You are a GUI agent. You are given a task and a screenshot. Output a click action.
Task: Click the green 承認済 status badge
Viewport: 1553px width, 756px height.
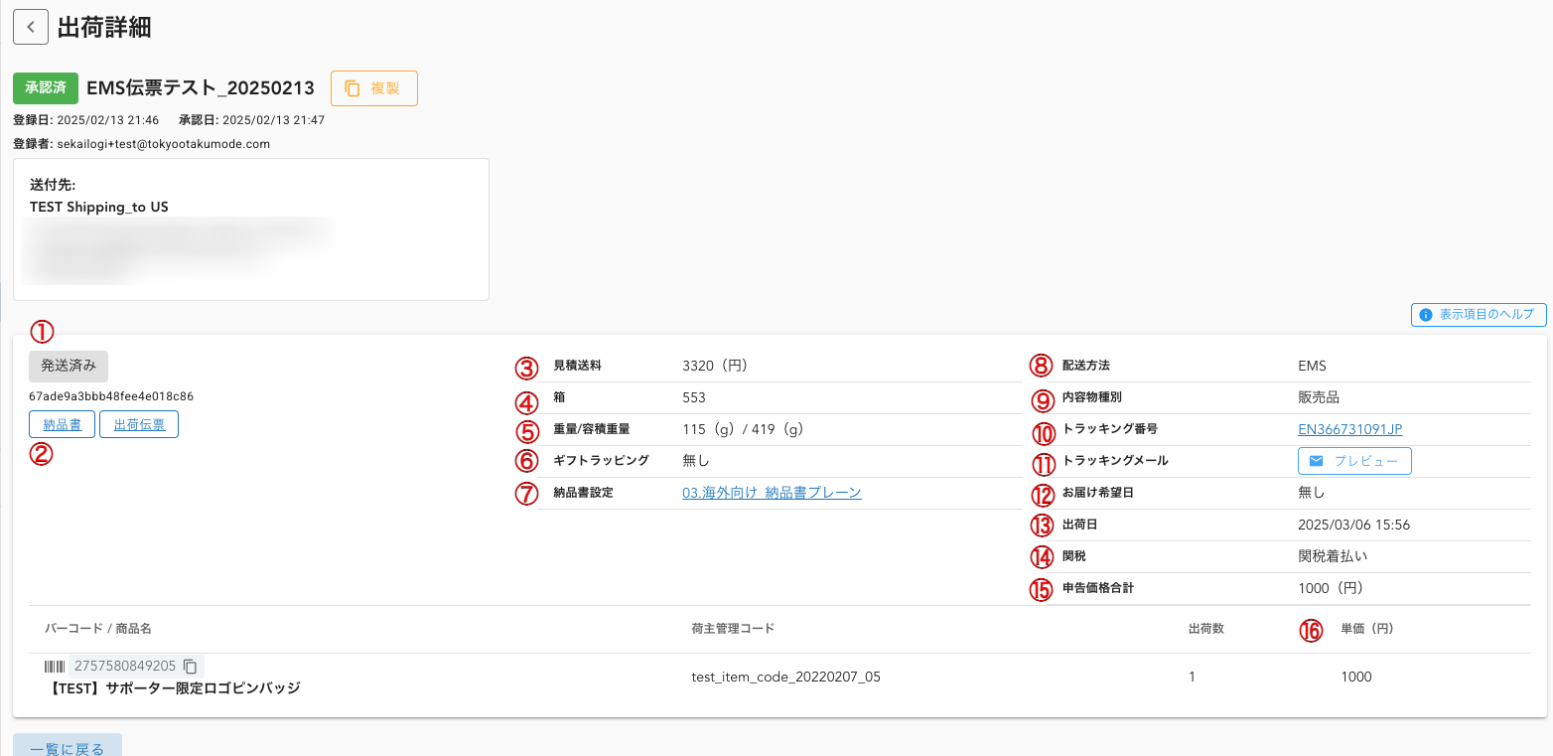46,87
